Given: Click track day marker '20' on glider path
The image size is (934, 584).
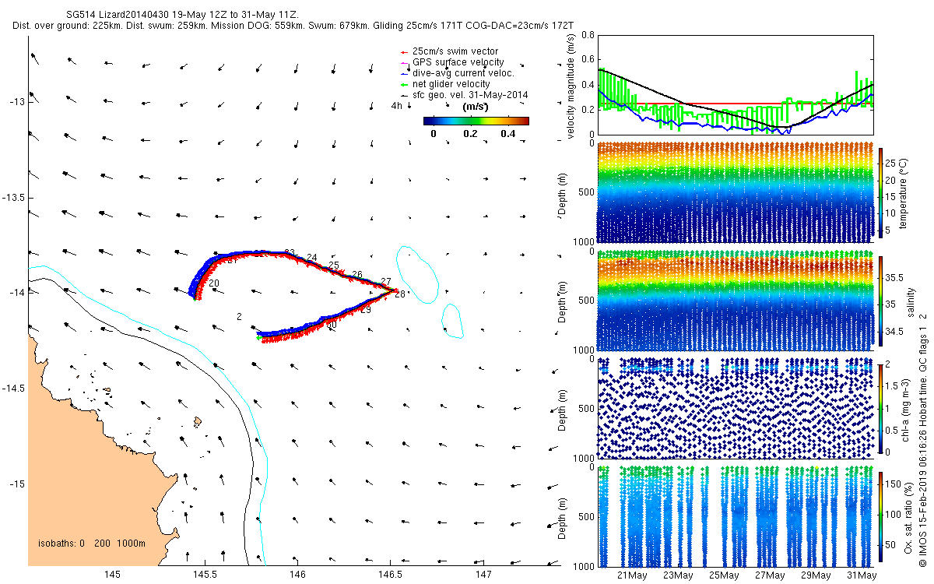Looking at the screenshot, I should click(x=214, y=283).
